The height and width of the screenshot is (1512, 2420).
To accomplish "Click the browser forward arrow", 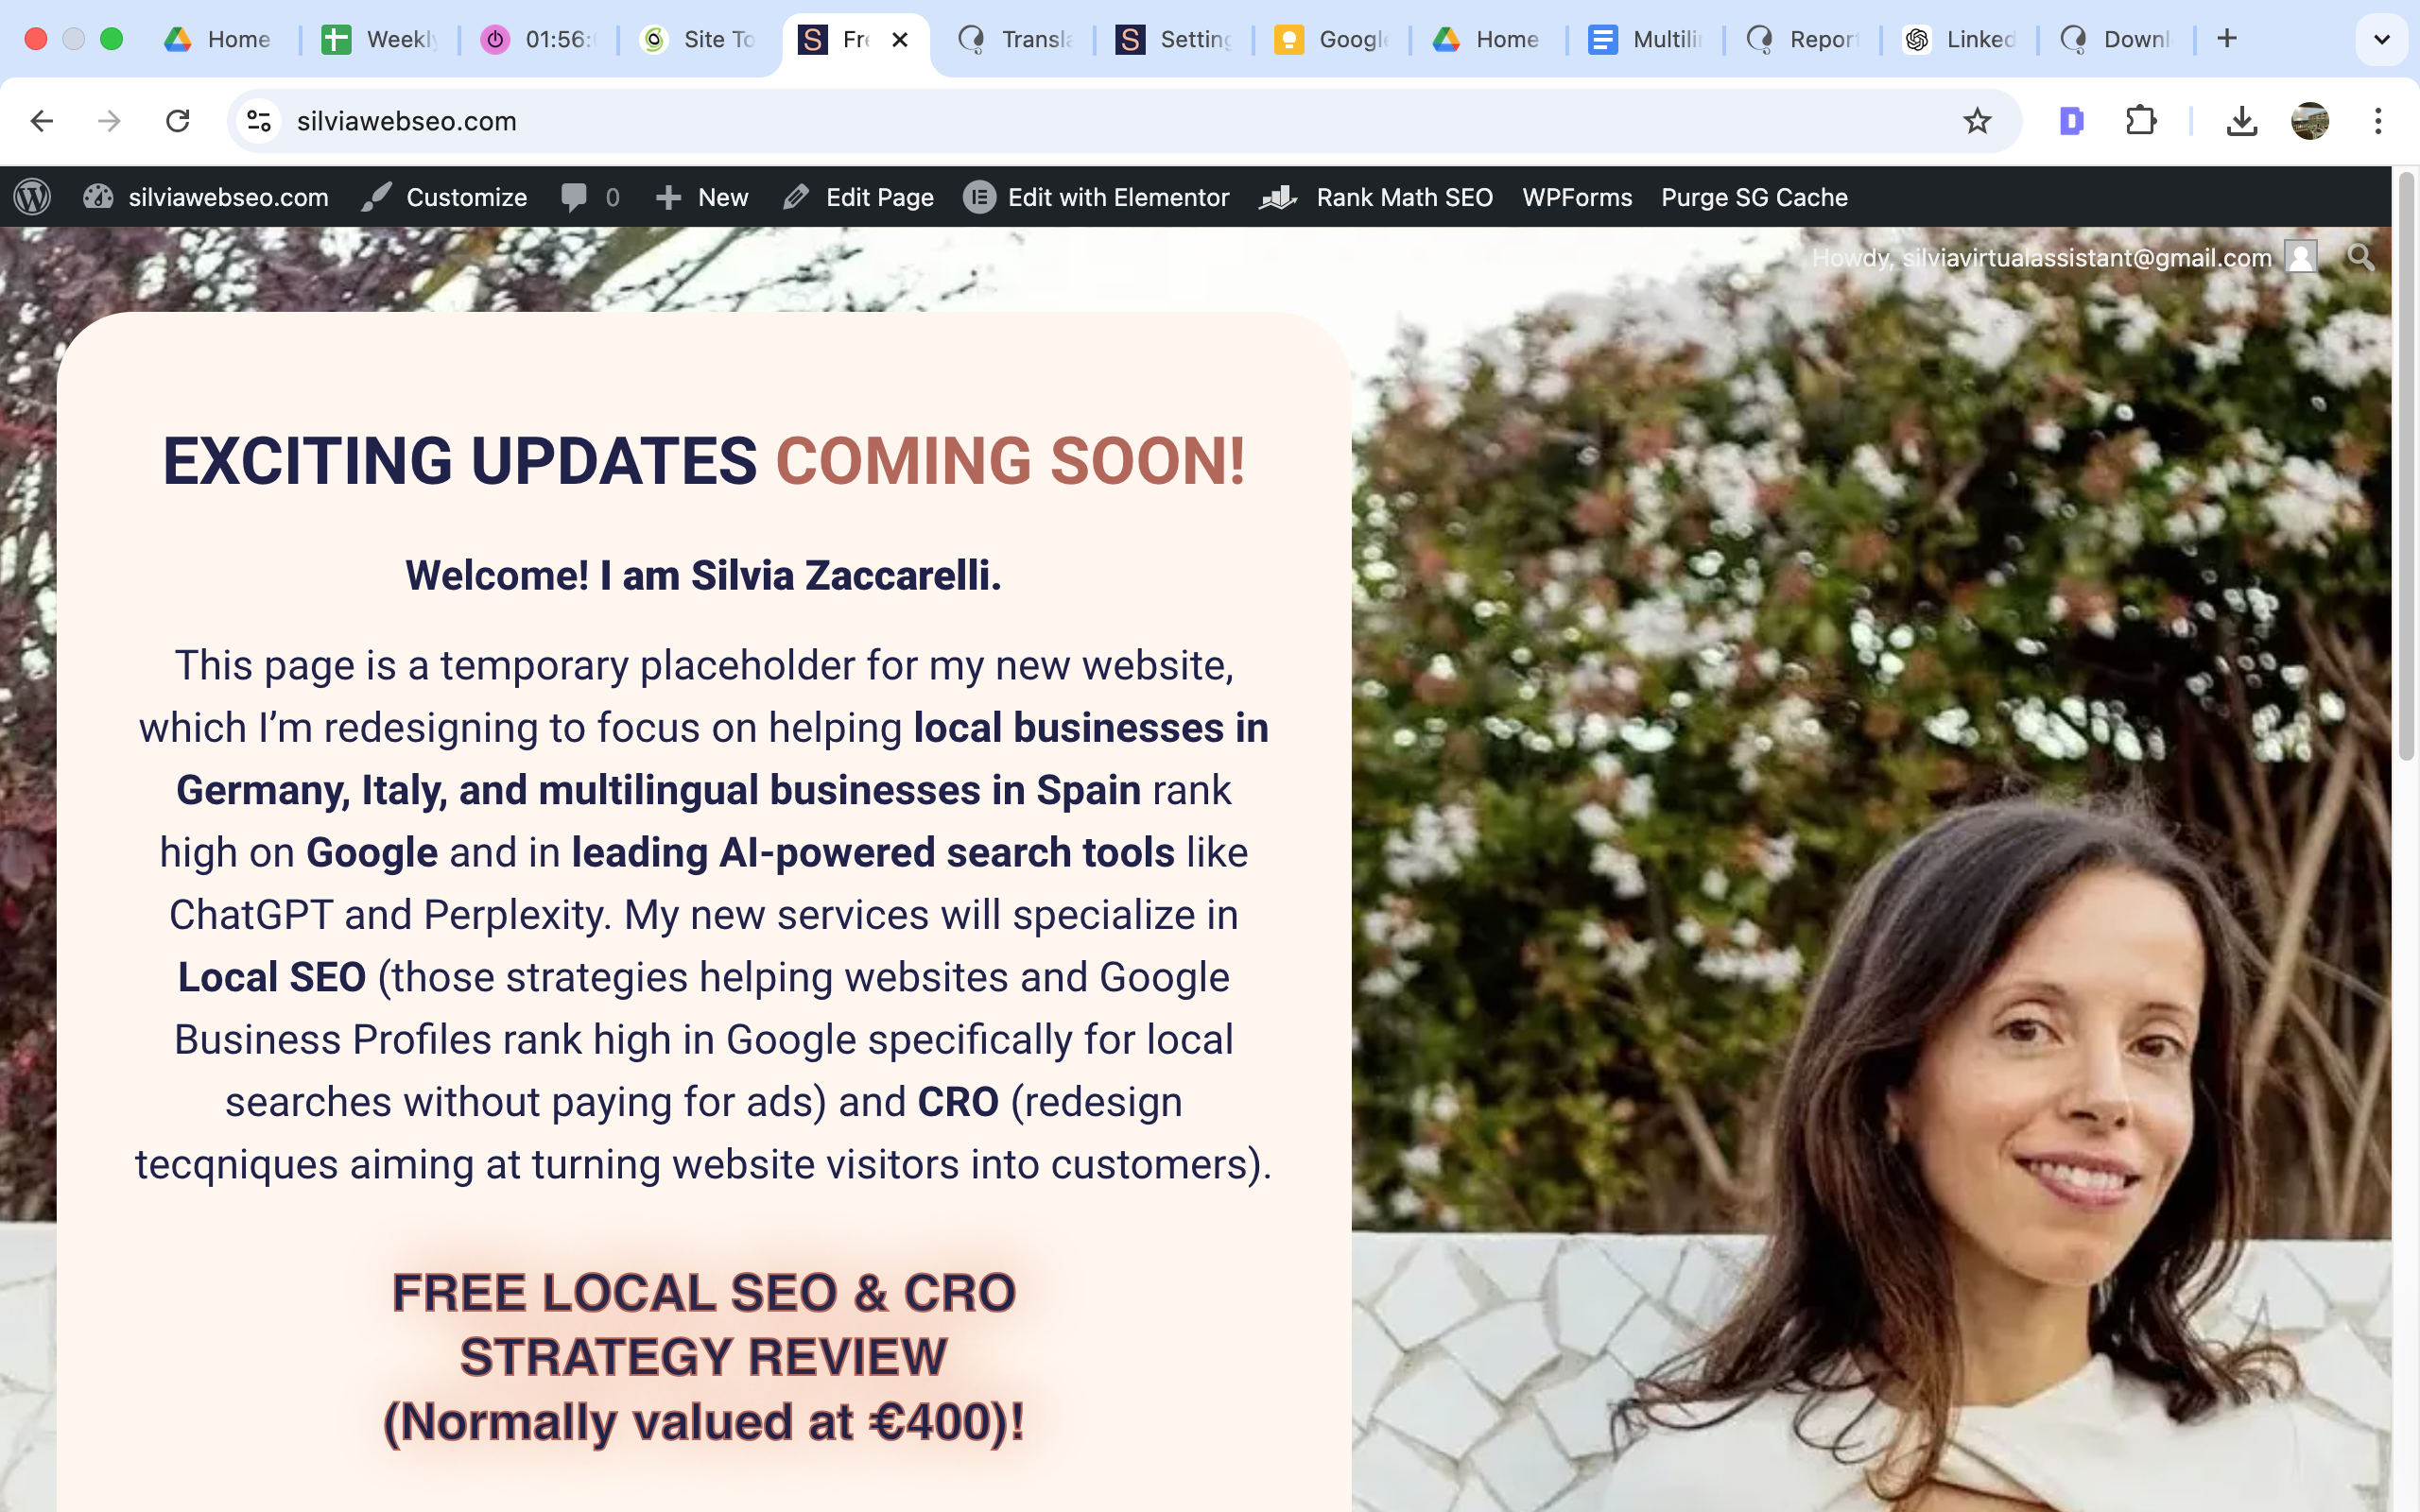I will pyautogui.click(x=109, y=121).
